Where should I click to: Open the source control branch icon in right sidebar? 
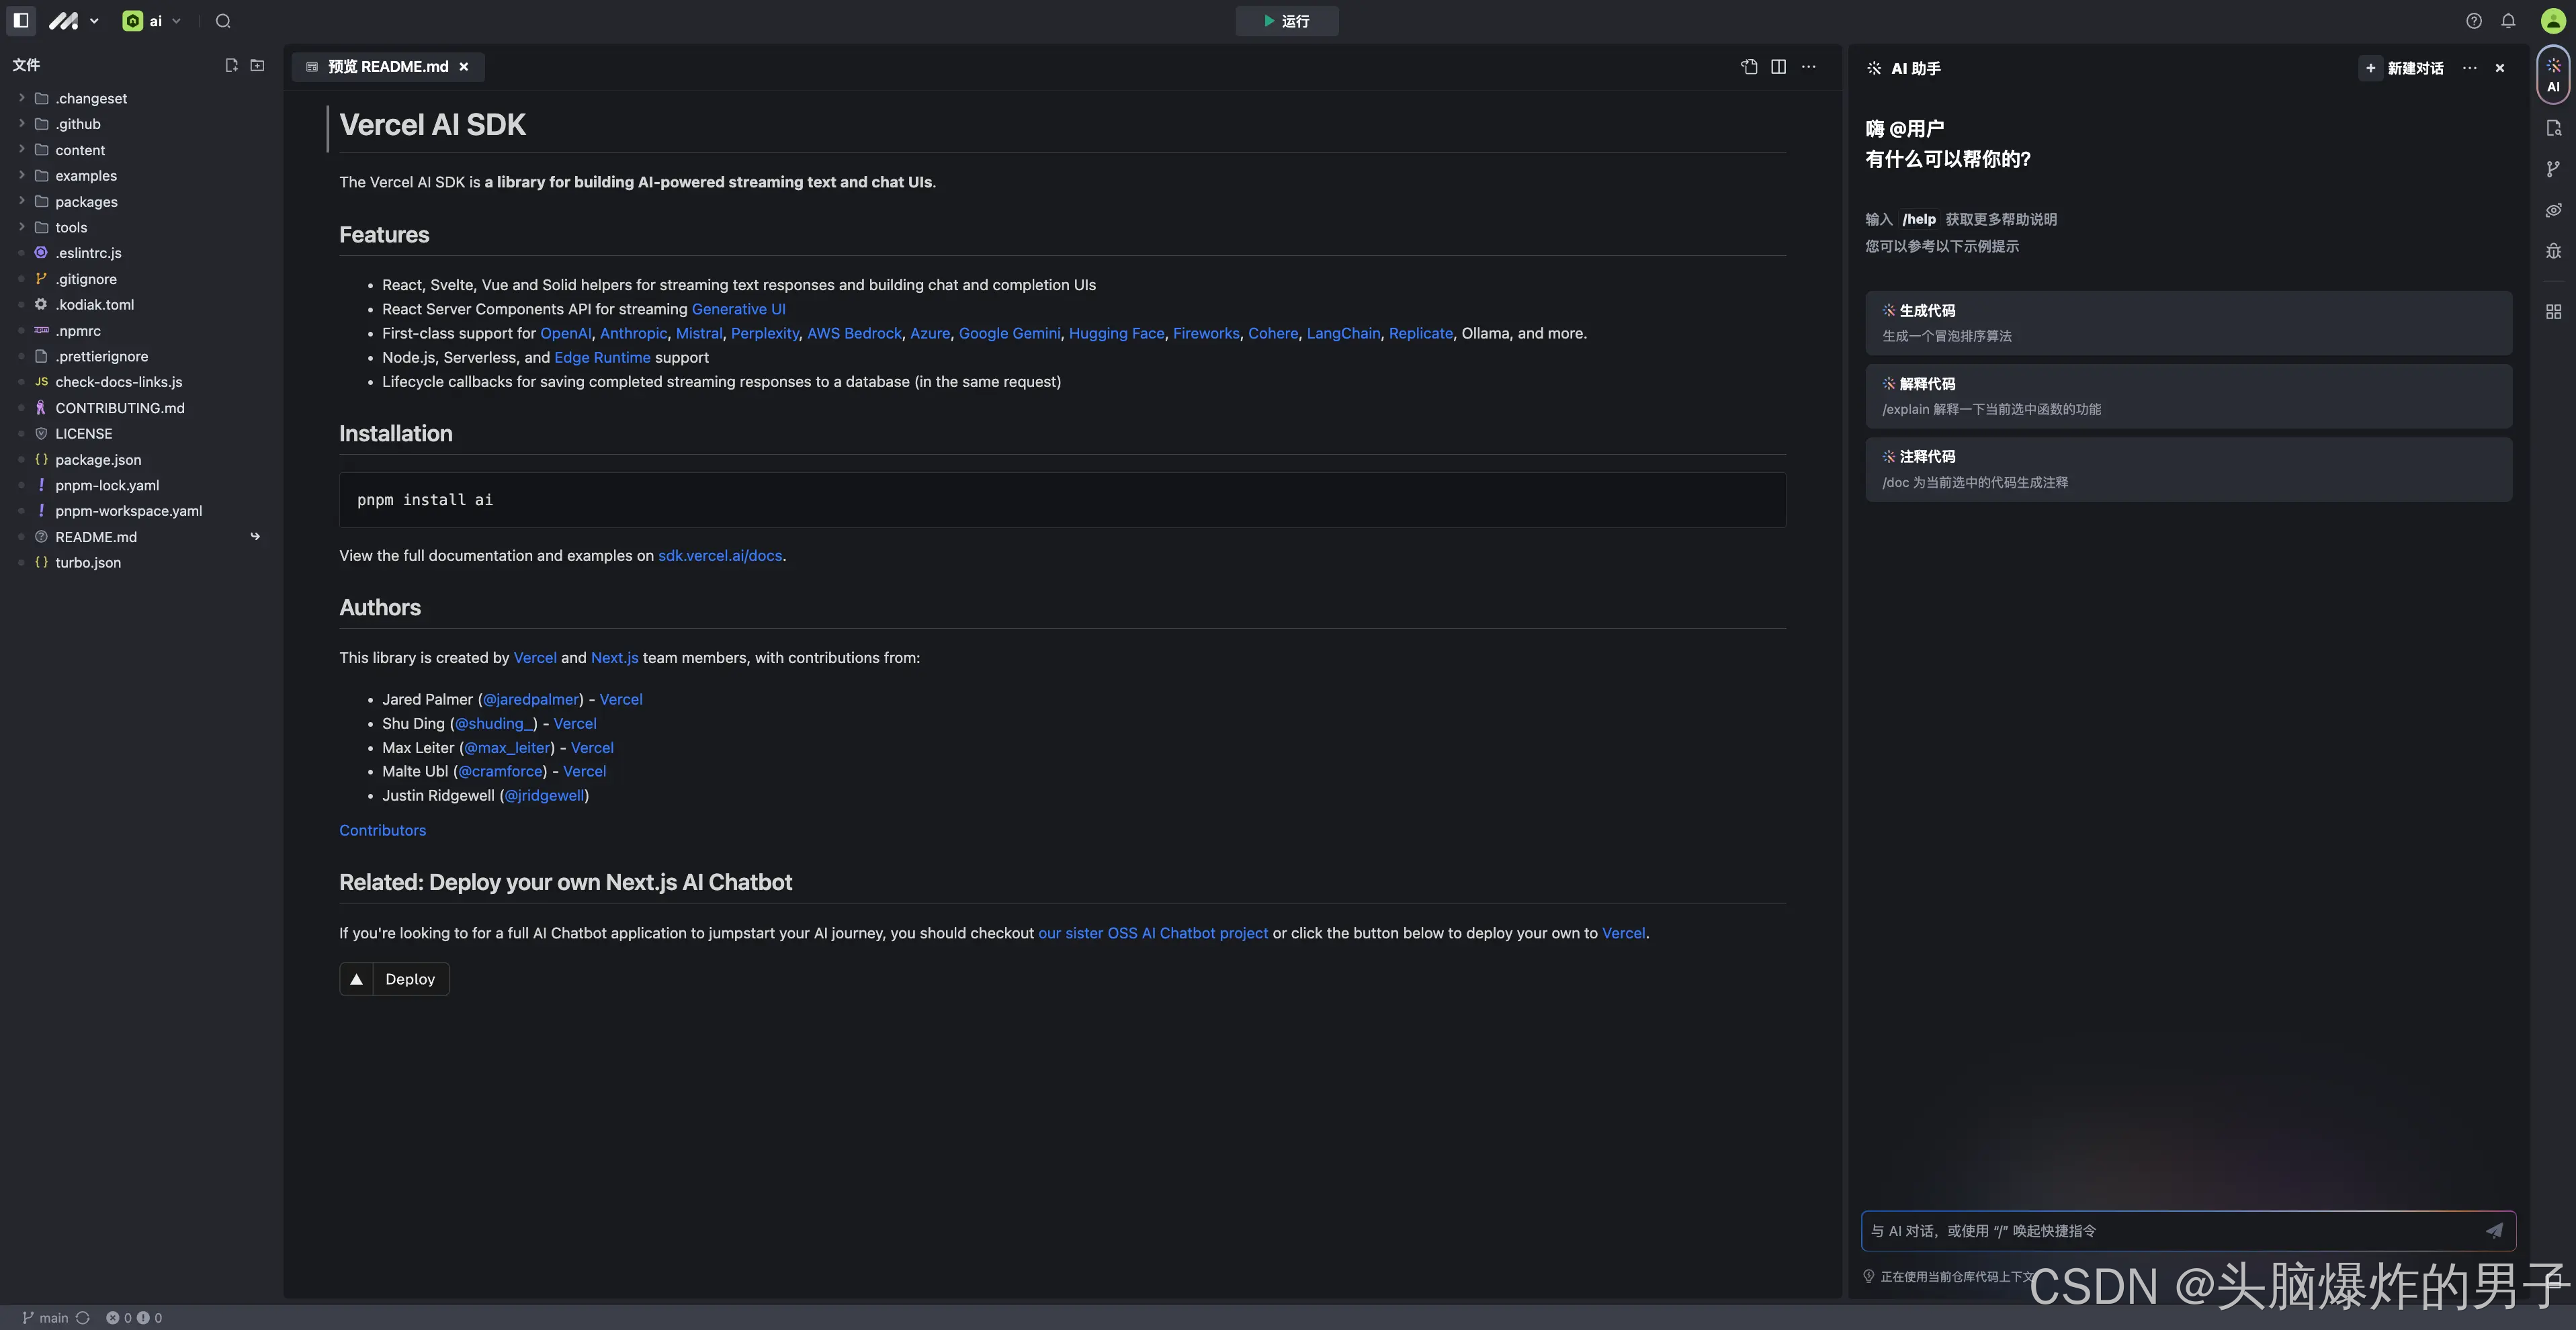click(2553, 169)
